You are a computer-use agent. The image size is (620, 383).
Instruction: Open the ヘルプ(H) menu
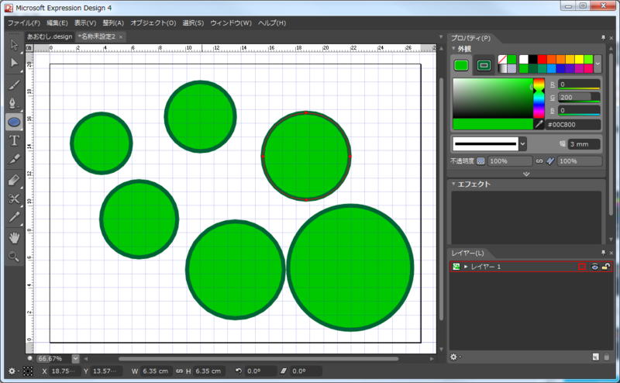(272, 23)
